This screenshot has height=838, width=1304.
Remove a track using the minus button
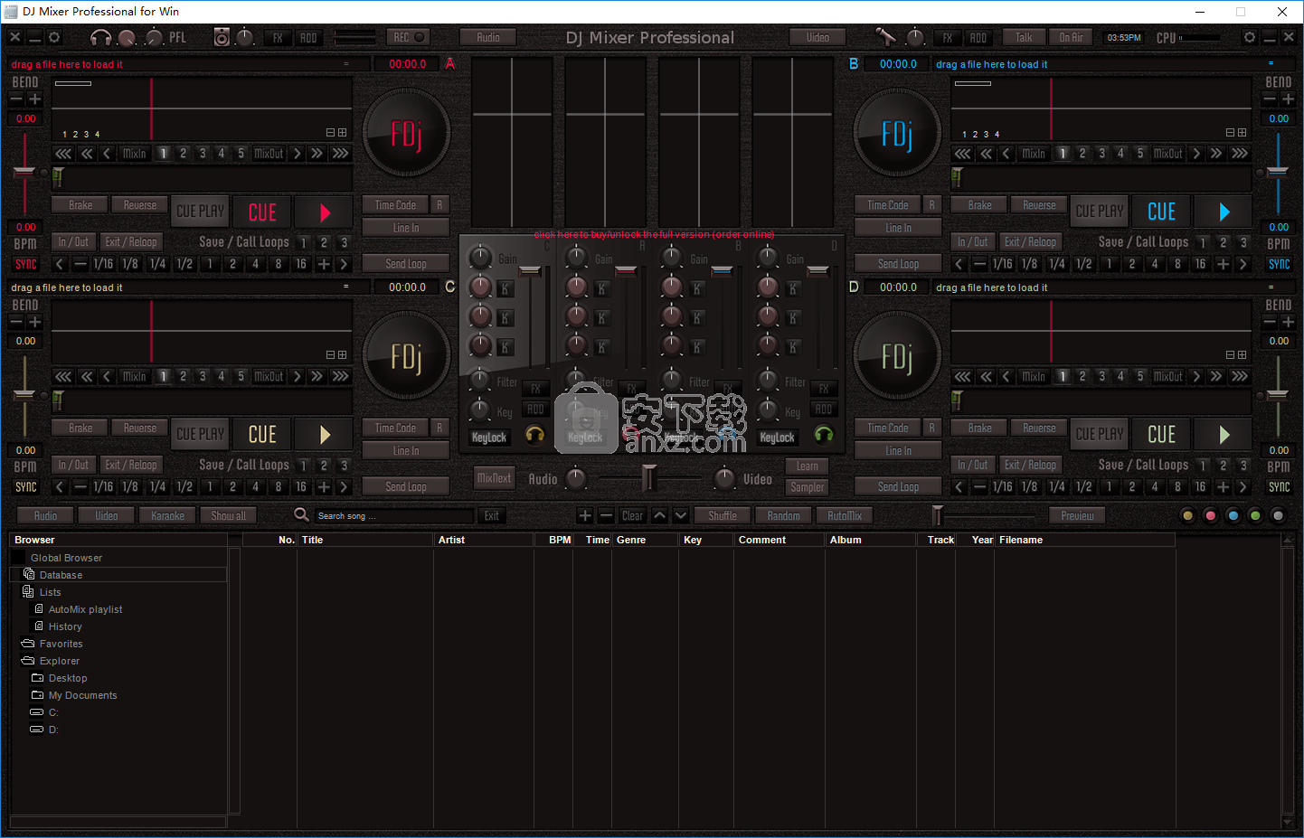606,515
